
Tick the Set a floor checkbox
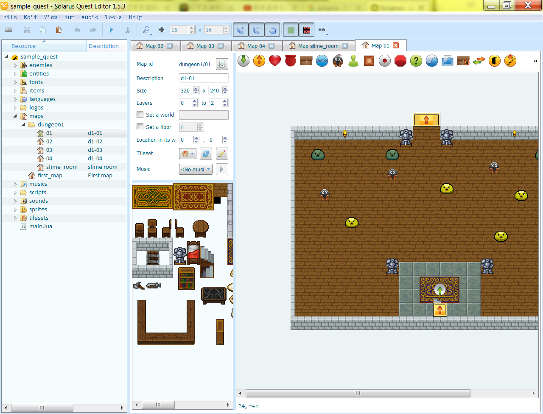140,127
